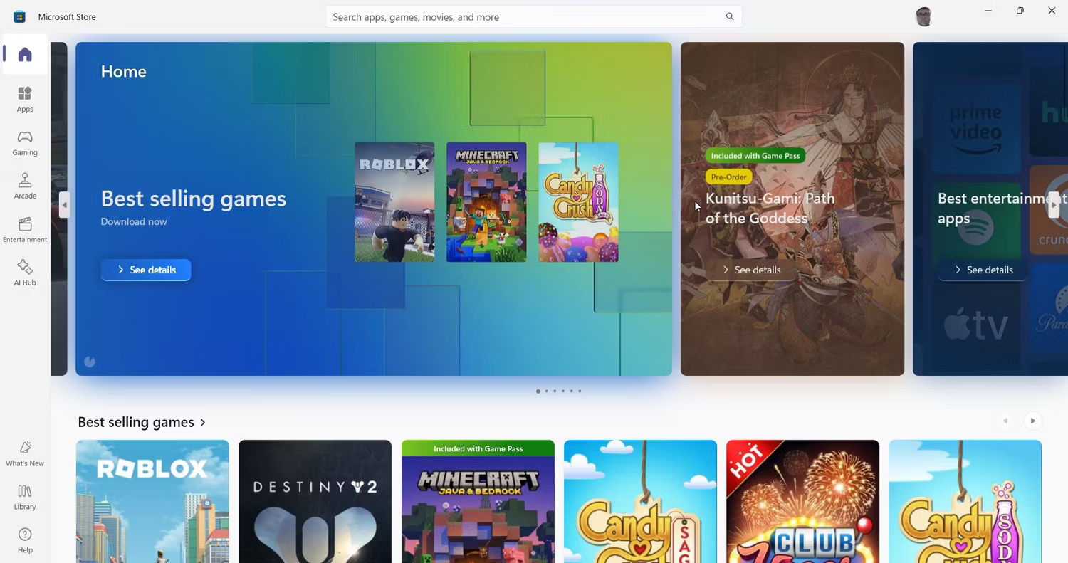Click See details for Kunitsu-Gami
Viewport: 1068px width, 563px height.
coord(751,270)
